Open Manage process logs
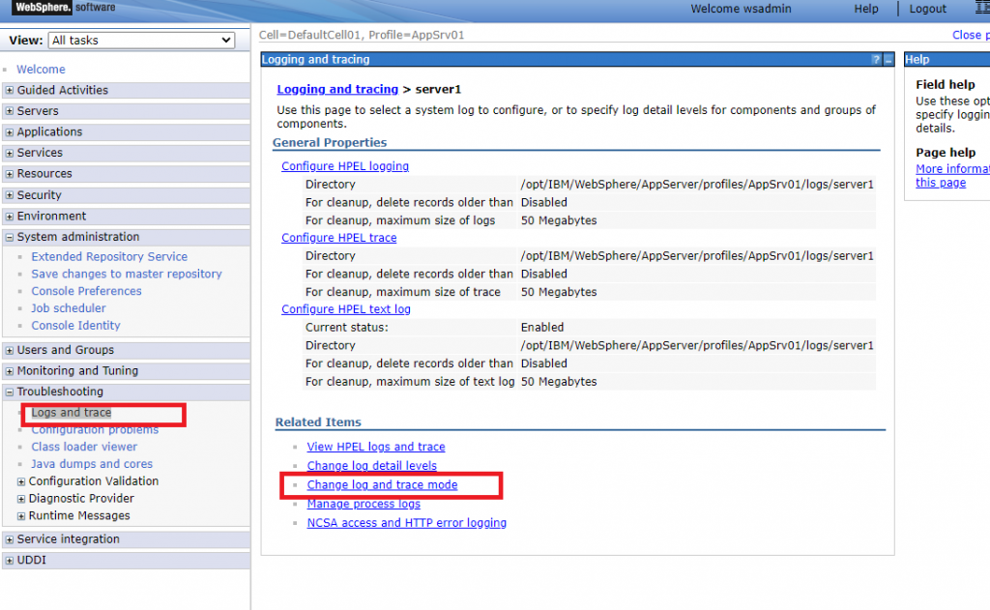This screenshot has width=990, height=610. point(364,504)
